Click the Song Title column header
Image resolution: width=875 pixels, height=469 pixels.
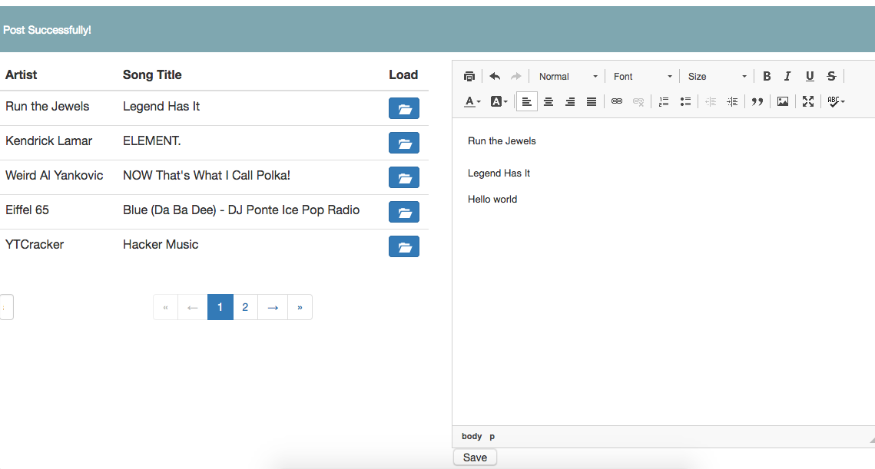pos(152,74)
